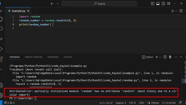
Task: Select the example.py editor tab
Action: (x=18, y=11)
